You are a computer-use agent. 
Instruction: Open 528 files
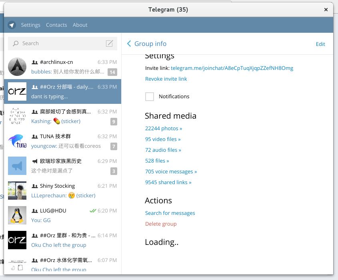157,161
